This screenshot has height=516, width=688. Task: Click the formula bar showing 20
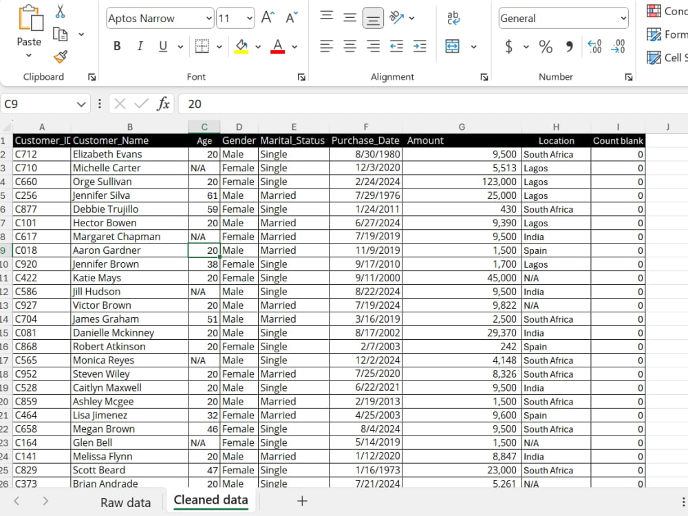tap(433, 104)
